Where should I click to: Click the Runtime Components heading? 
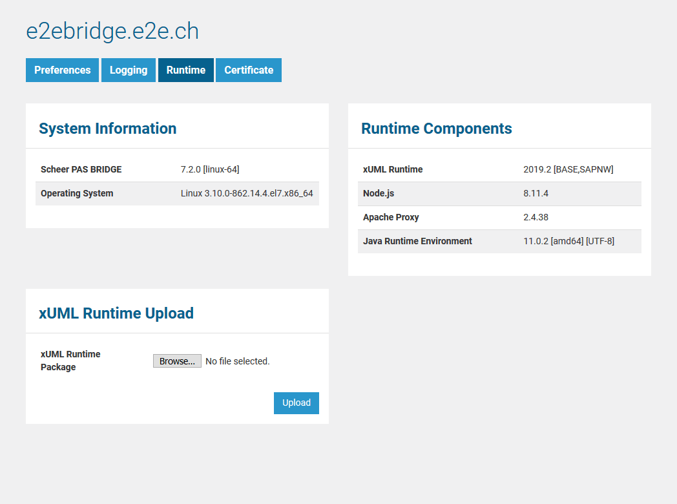(x=436, y=129)
